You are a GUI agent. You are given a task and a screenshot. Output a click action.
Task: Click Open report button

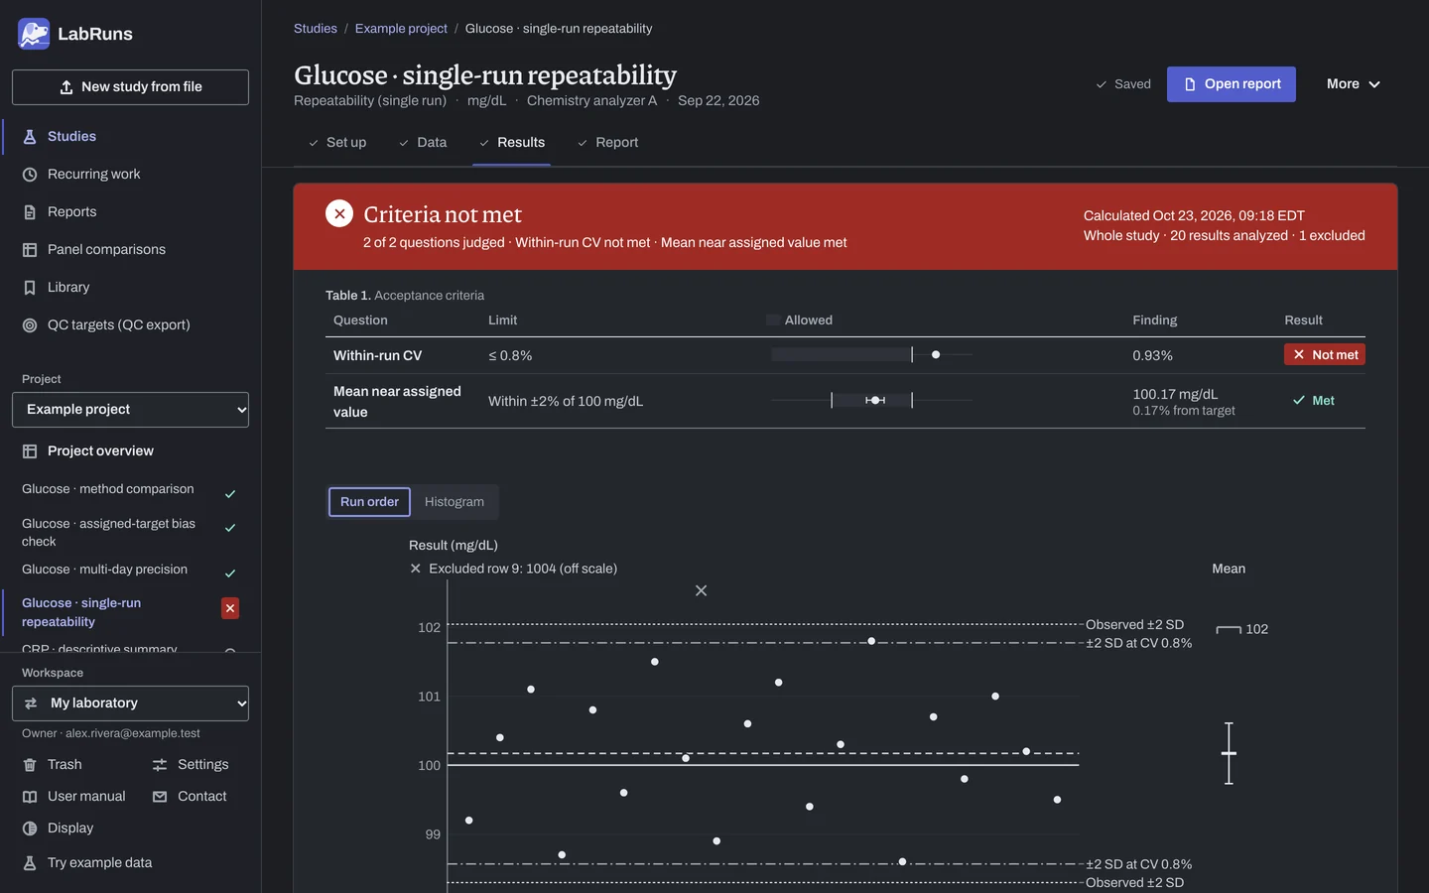[x=1232, y=84]
